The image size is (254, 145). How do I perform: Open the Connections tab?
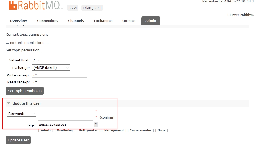point(48,21)
